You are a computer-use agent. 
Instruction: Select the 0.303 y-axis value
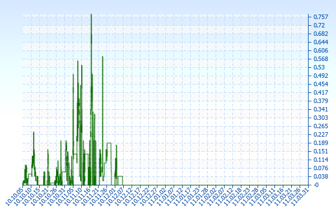pos(320,118)
